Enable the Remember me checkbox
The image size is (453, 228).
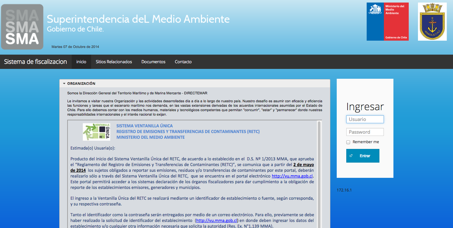pyautogui.click(x=348, y=142)
